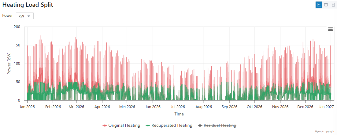Click the Dec 2026 axis tick label

[305, 107]
